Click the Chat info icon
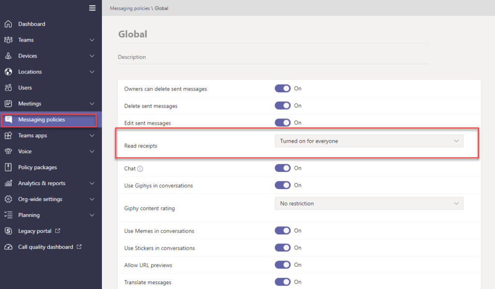The image size is (495, 289). coord(140,169)
